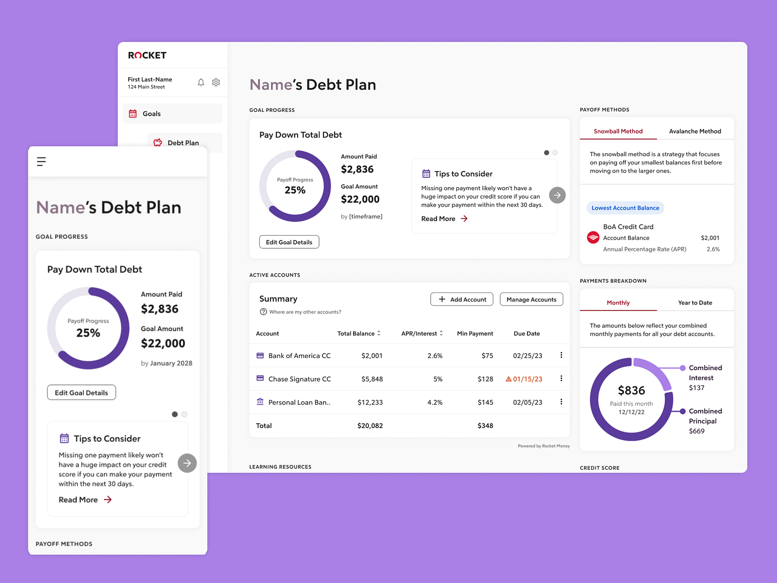The width and height of the screenshot is (777, 583).
Task: Click the $836 payments breakdown donut chart
Action: [x=631, y=399]
